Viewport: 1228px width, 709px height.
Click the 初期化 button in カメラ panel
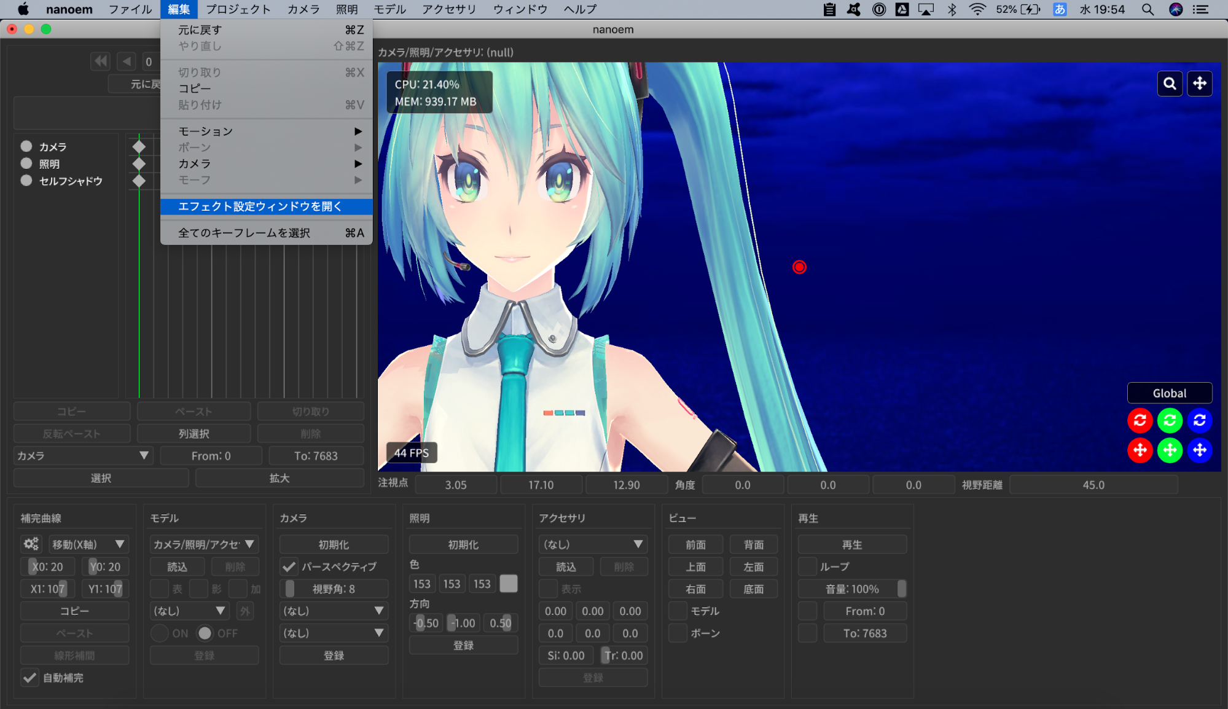click(334, 544)
